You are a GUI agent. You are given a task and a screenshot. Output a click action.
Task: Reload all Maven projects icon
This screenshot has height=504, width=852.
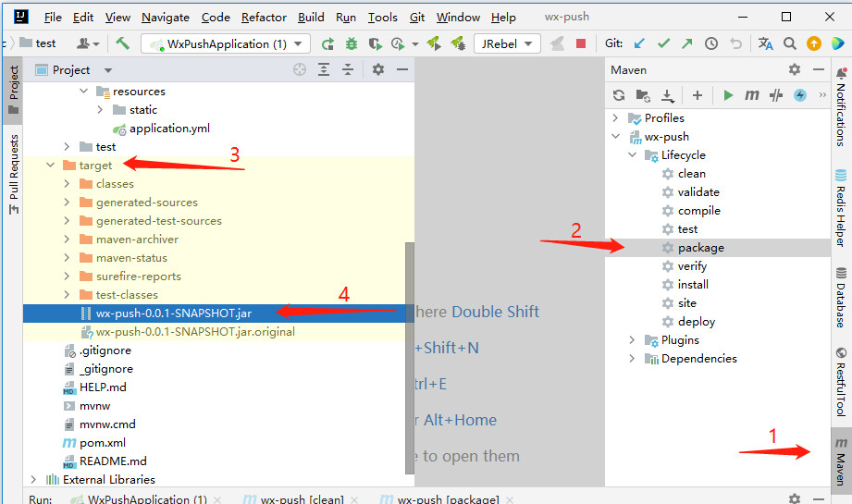619,95
